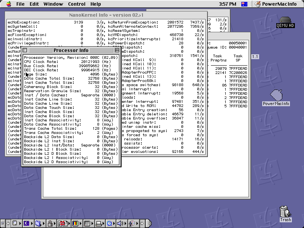Click the 'kcVMDispatch:' label
This screenshot has width=304, height=228.
[x=123, y=35]
